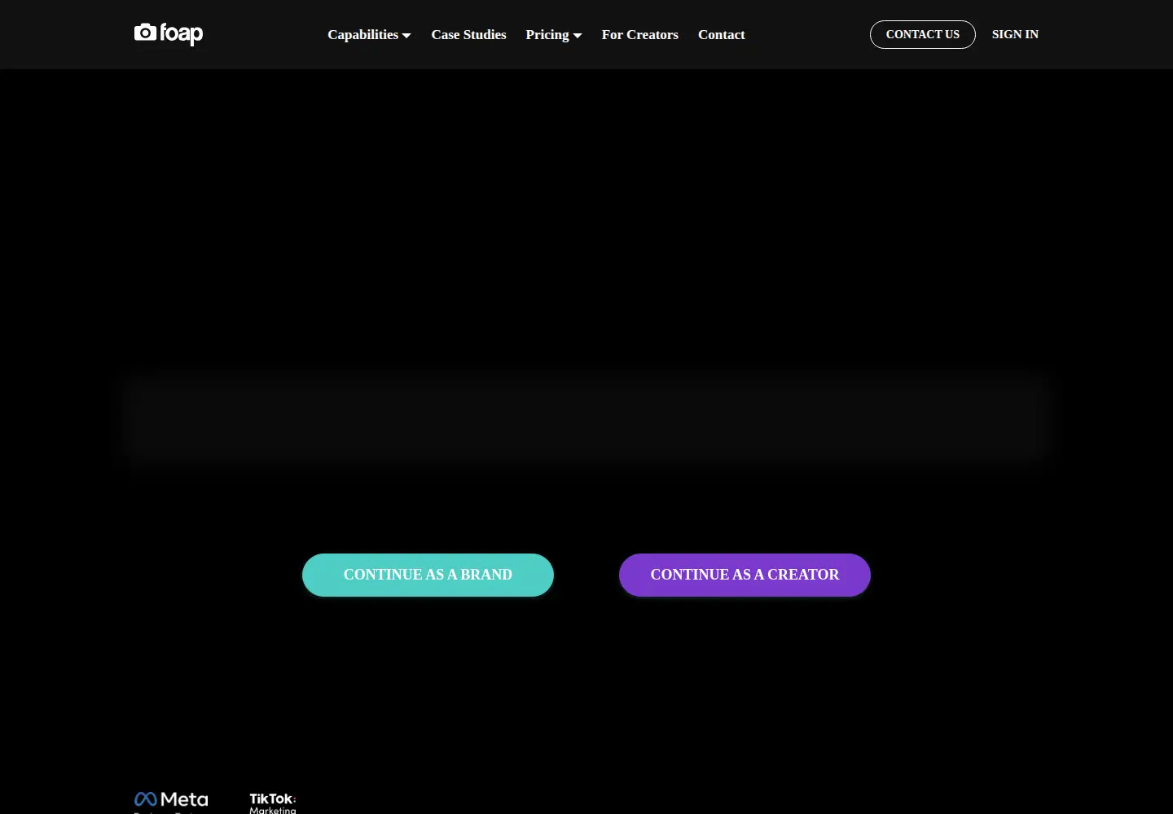Click the Meta partner logo
Viewport: 1173px width, 814px height.
click(x=171, y=802)
